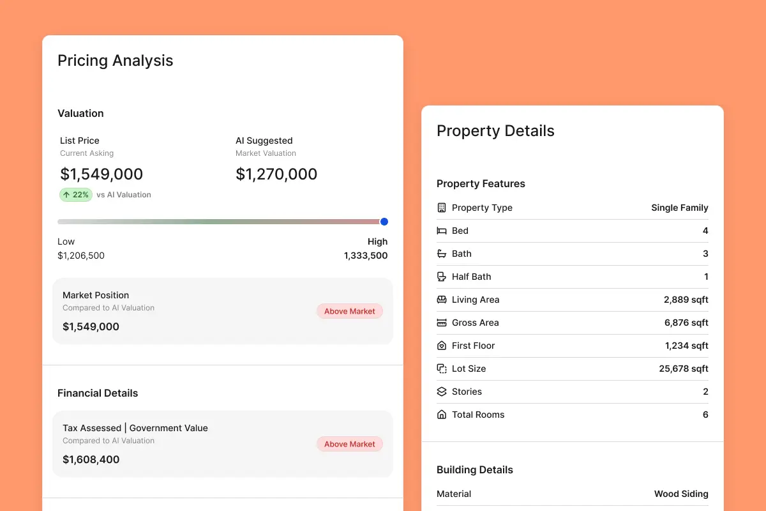Select the Wood Siding material value
The width and height of the screenshot is (766, 511).
[x=681, y=494]
